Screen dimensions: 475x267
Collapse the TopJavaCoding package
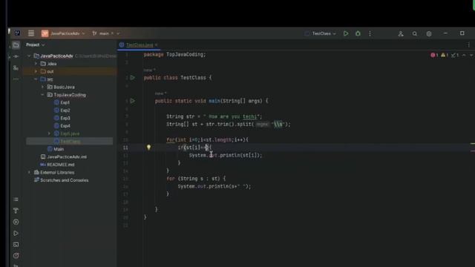pyautogui.click(x=42, y=95)
